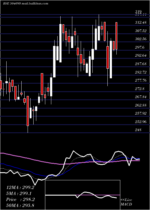Select the 272.8 price level label
This screenshot has width=150, height=210.
click(x=140, y=89)
